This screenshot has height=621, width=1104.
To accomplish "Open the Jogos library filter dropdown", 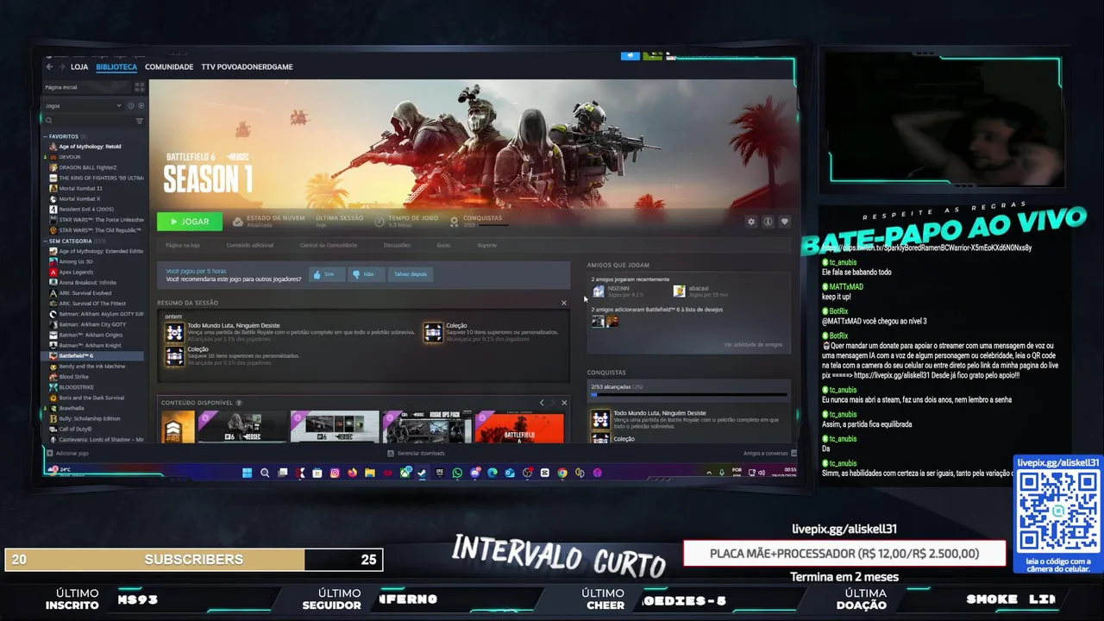I will [x=83, y=105].
